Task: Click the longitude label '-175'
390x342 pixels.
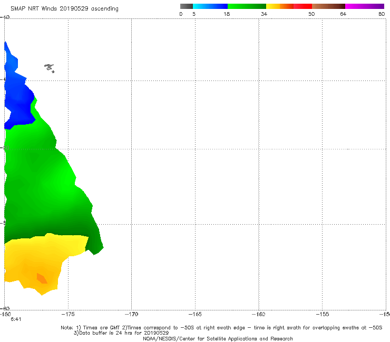Action: tap(68, 314)
